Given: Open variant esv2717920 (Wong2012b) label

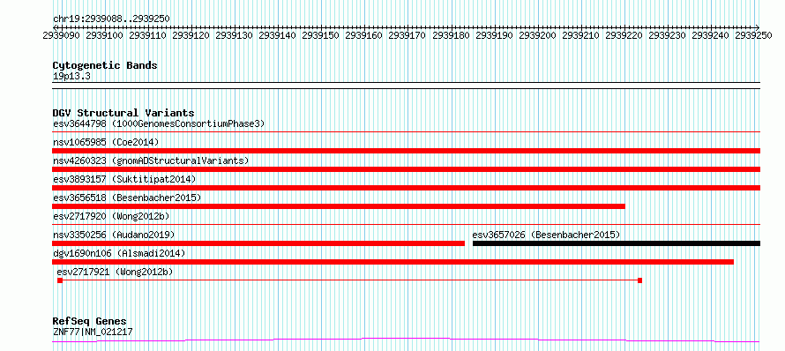Looking at the screenshot, I should click(x=111, y=216).
